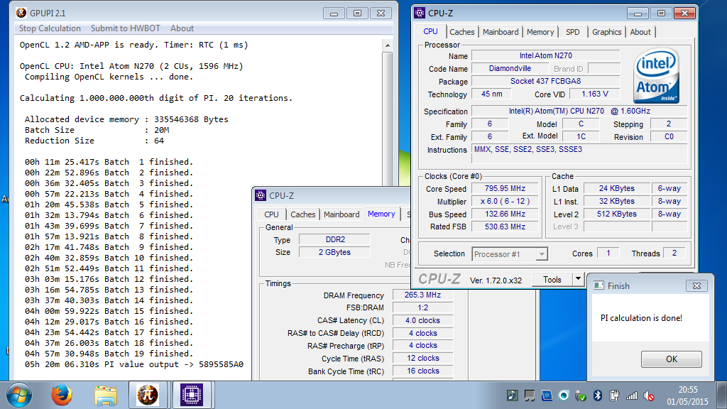Click the Instructions field MMX, SSE, SSE2
727x409 pixels.
pyautogui.click(x=579, y=154)
